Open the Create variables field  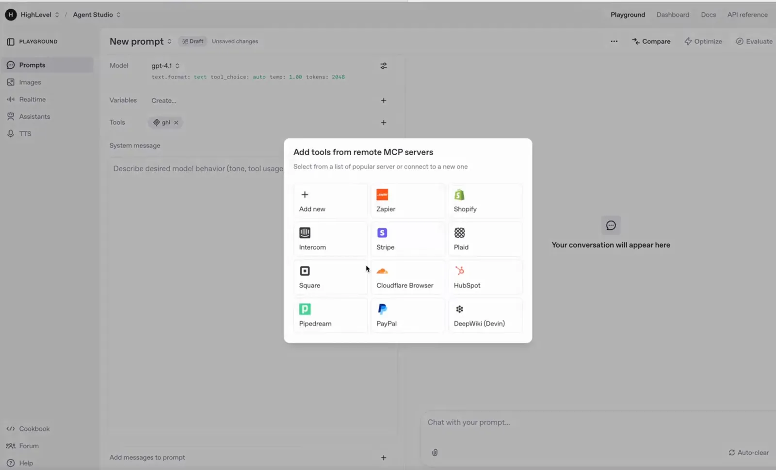pos(164,100)
